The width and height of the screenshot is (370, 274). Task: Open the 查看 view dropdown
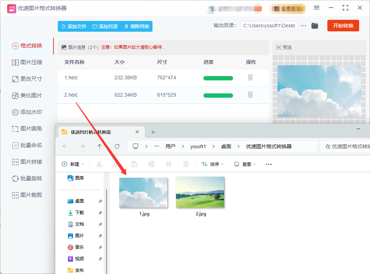[245, 164]
